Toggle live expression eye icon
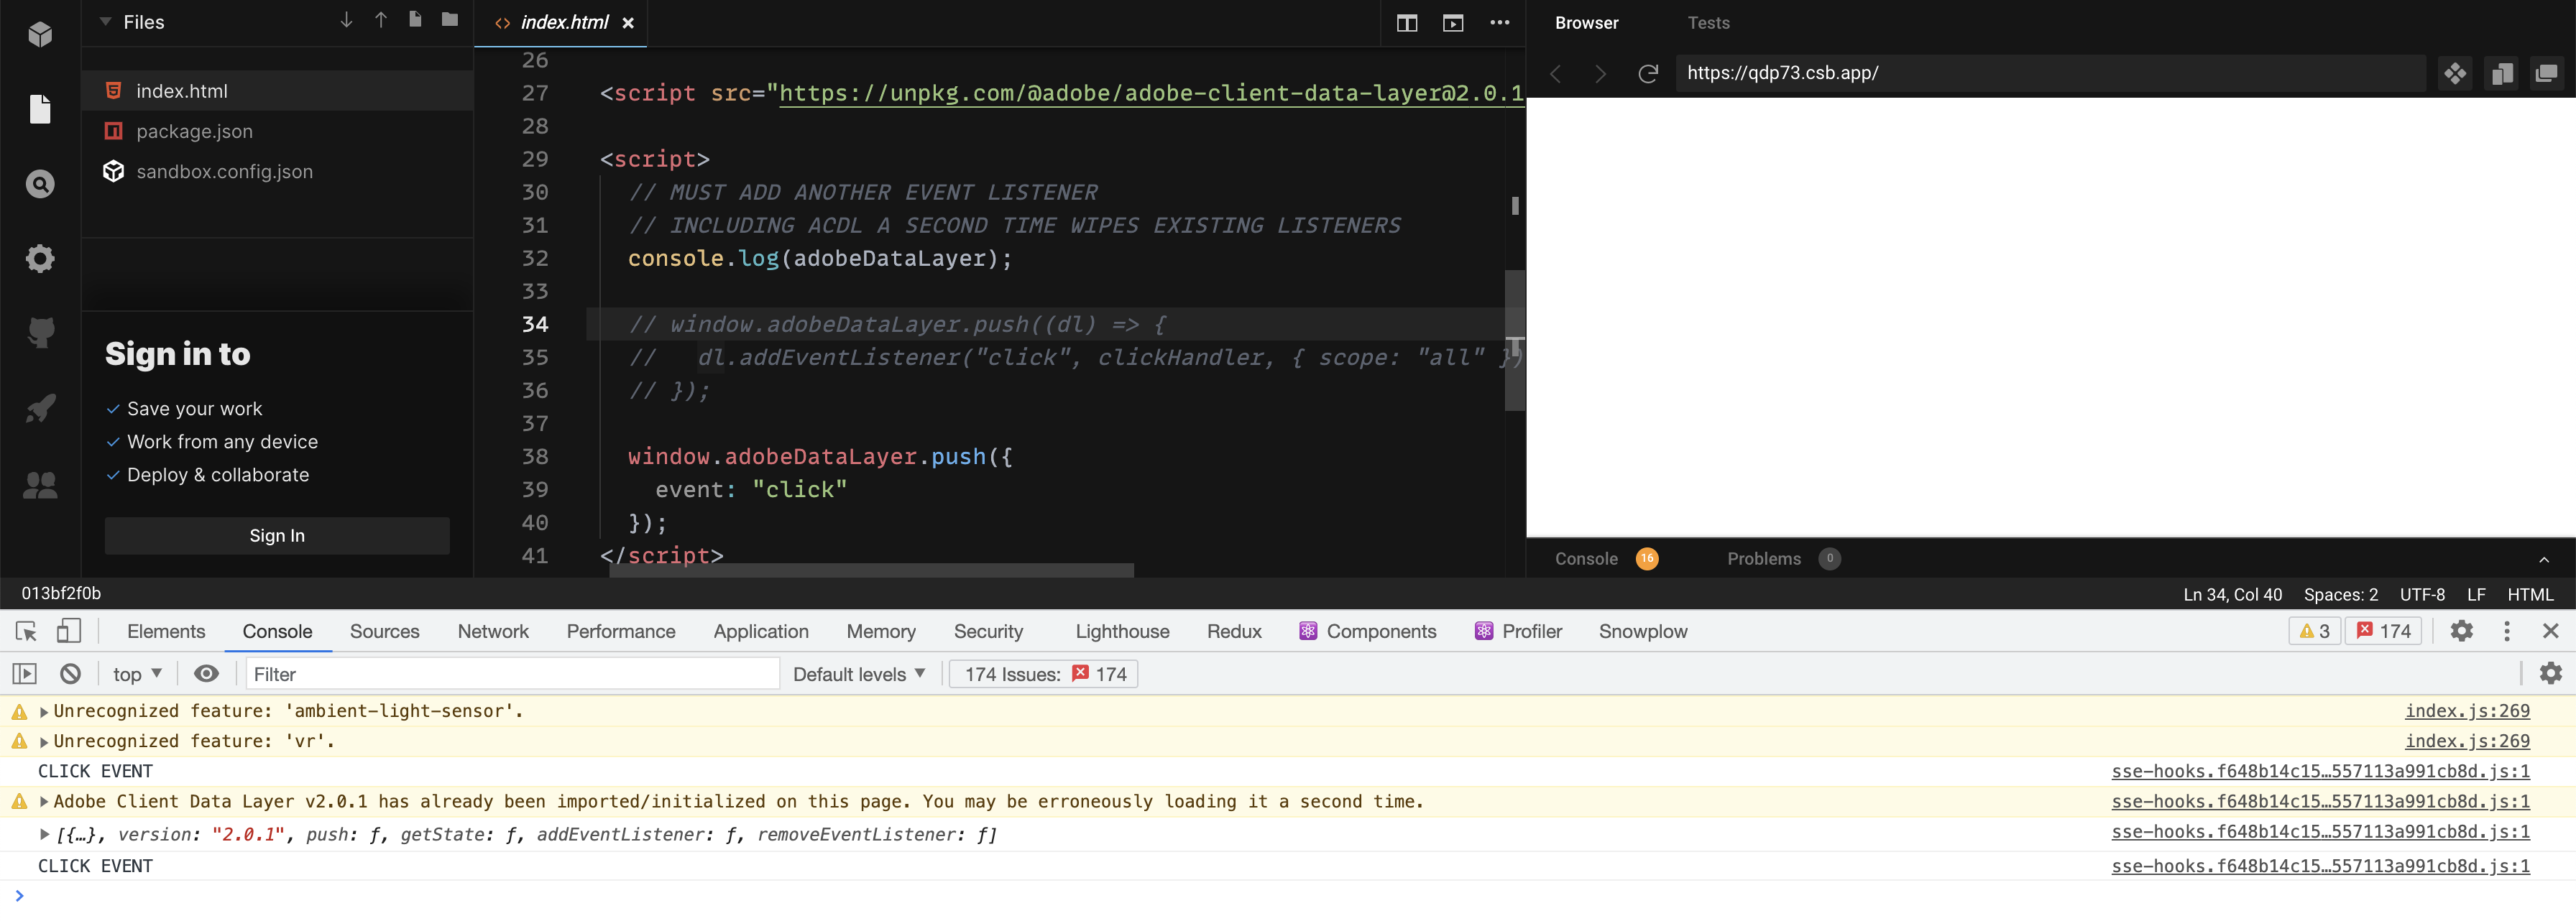The width and height of the screenshot is (2576, 921). pyautogui.click(x=206, y=674)
